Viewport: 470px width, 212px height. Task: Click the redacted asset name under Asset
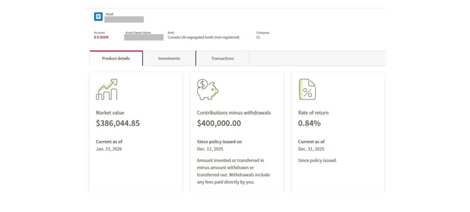124,20
